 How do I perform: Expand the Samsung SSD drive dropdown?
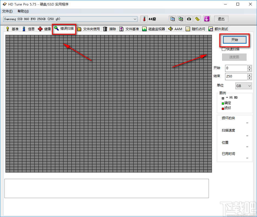(x=135, y=19)
